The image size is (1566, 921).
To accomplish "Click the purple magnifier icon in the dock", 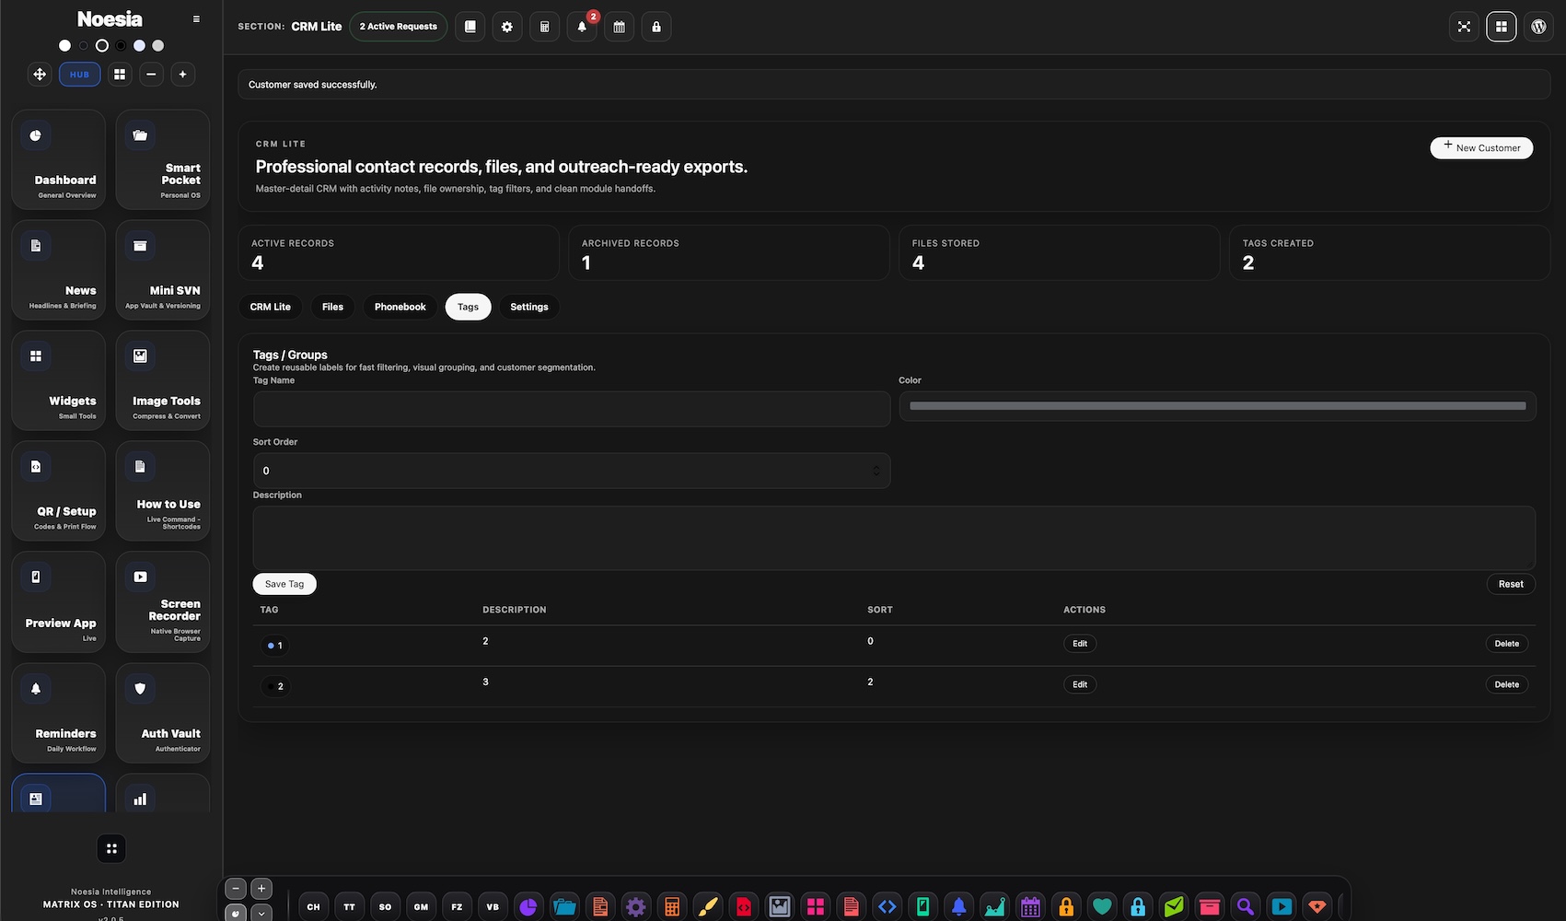I will [x=1246, y=907].
